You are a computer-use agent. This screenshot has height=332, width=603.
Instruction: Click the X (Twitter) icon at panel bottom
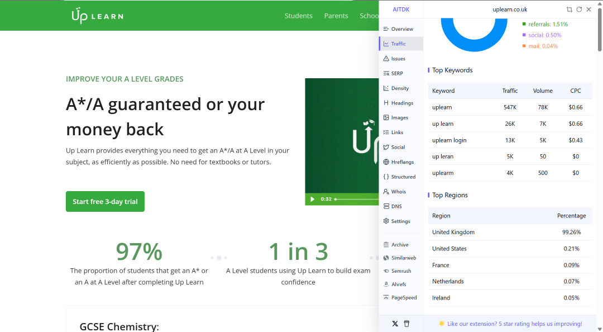point(395,324)
